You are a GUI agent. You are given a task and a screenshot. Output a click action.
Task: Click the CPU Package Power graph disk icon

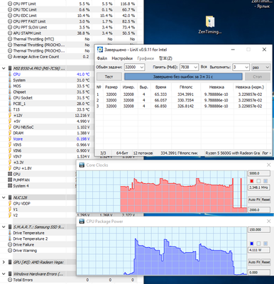82,222
